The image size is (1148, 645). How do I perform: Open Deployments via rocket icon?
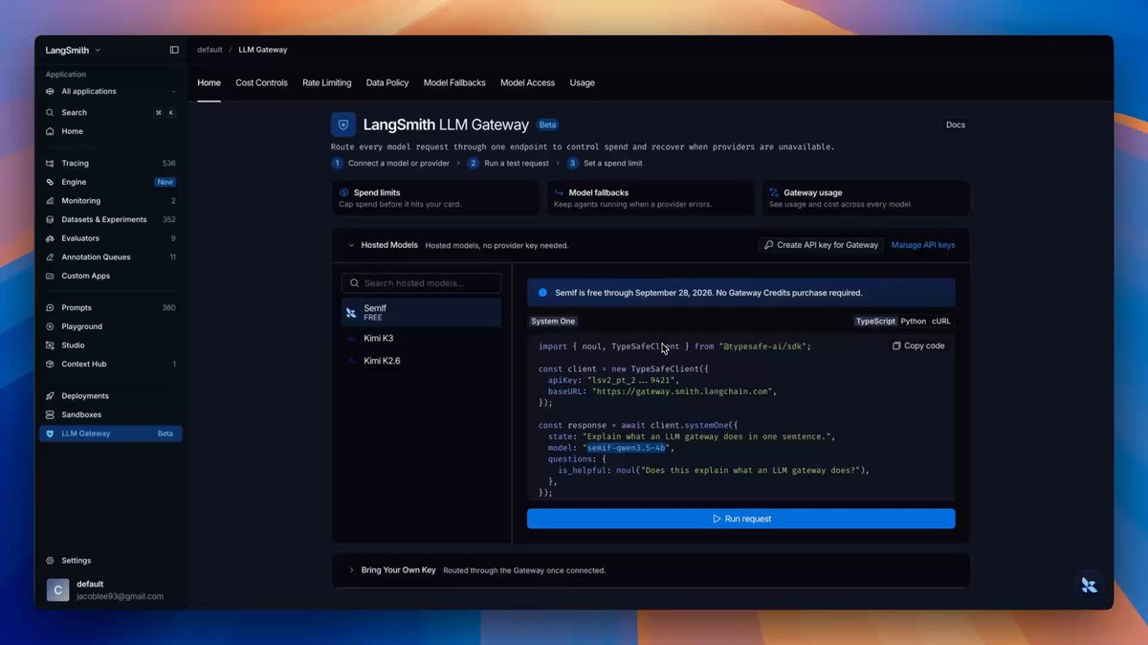click(x=51, y=396)
